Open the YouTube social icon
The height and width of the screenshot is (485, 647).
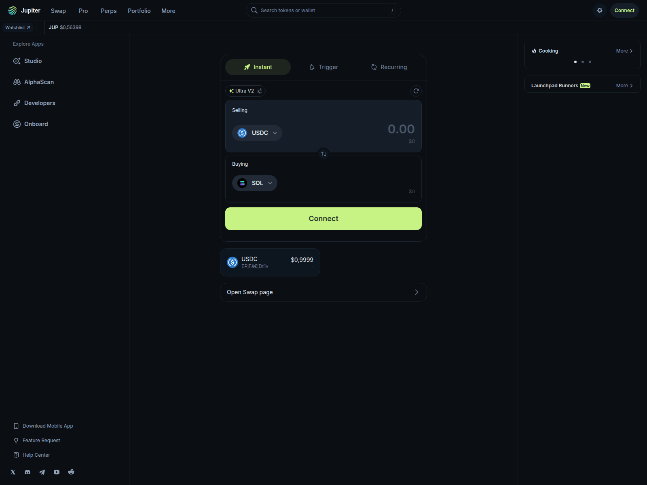pos(57,472)
